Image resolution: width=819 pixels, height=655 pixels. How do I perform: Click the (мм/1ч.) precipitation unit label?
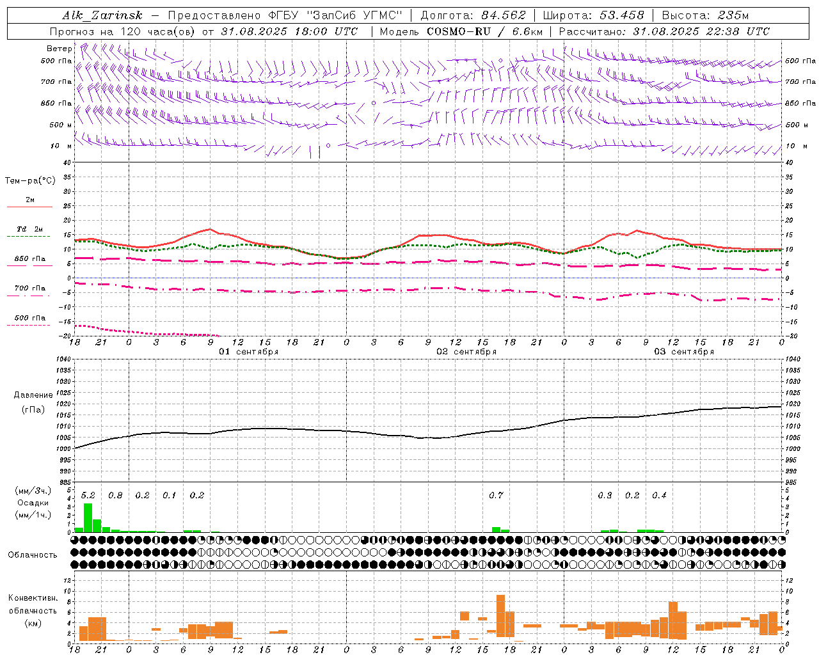pos(33,515)
